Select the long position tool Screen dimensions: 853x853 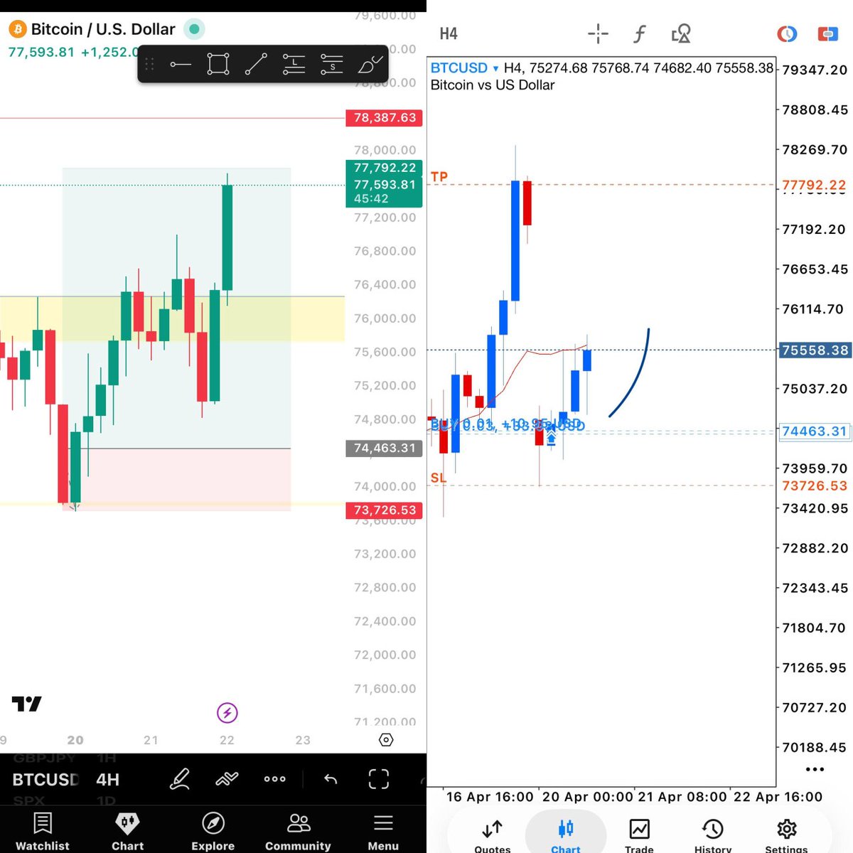(294, 64)
